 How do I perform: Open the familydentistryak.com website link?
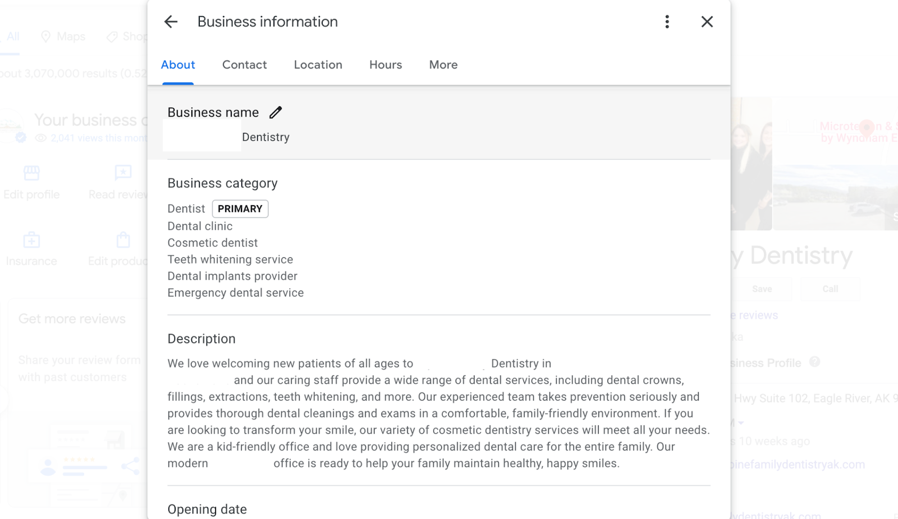click(798, 465)
